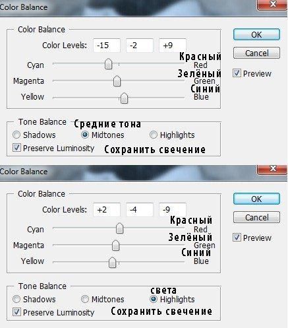Click Cancel in the upper Color Balance dialog
288x328 pixels.
pyautogui.click(x=256, y=53)
